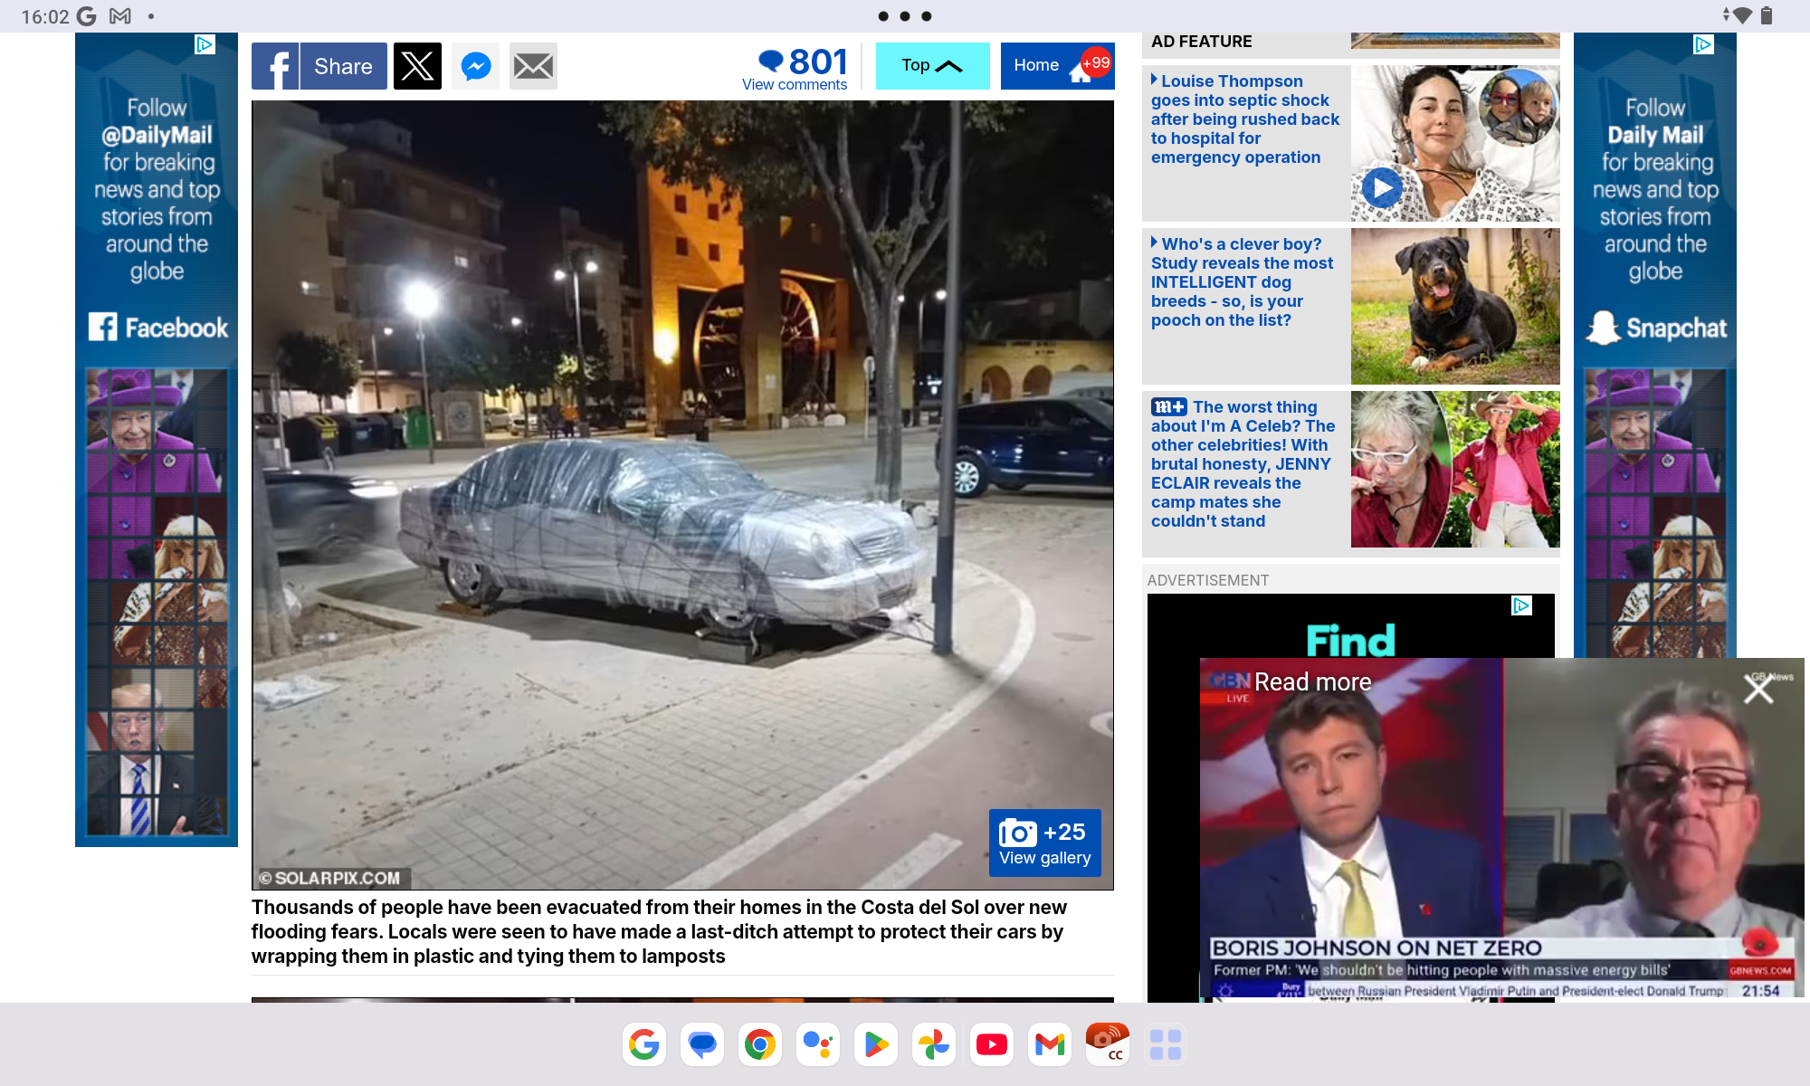Launch Chrome from the taskbar

coord(760,1044)
